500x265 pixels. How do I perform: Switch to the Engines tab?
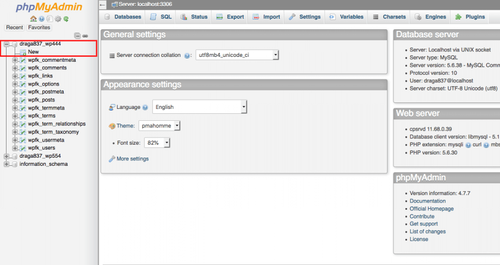430,17
